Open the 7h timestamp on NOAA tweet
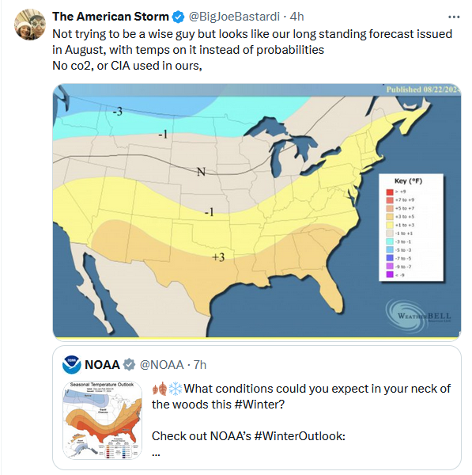Viewport: 472px width, 475px height. 200,365
